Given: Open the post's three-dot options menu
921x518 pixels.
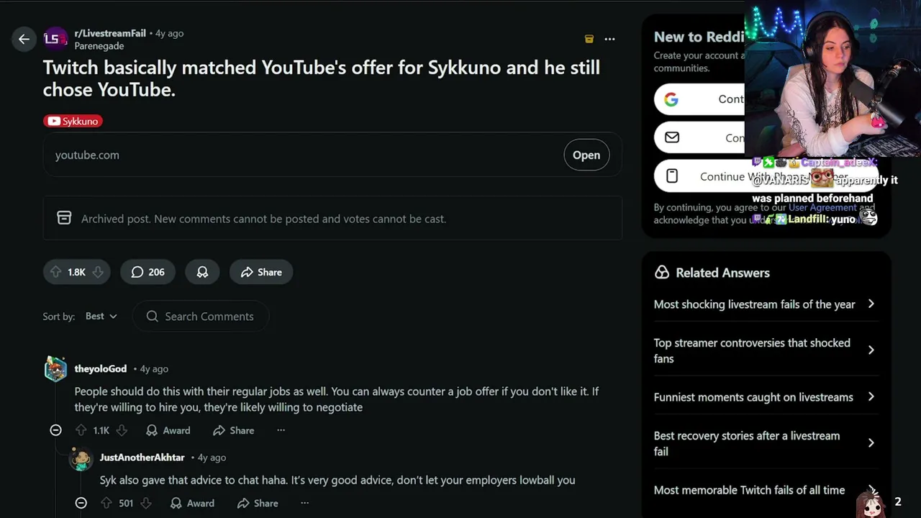Looking at the screenshot, I should [x=609, y=39].
